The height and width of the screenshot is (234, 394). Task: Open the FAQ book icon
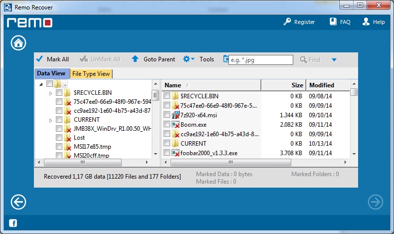click(333, 22)
